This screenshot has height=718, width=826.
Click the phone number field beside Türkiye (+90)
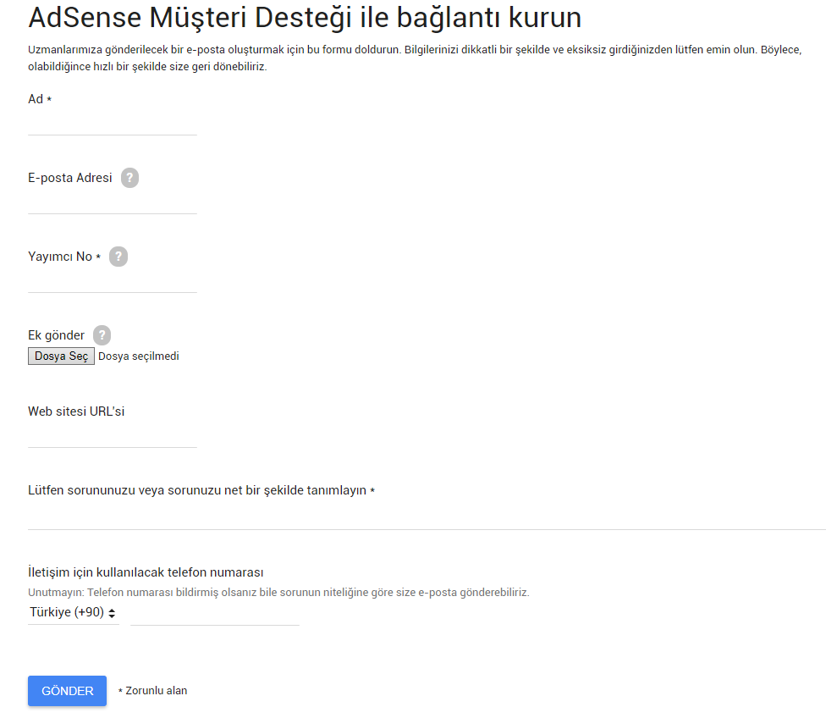[215, 613]
